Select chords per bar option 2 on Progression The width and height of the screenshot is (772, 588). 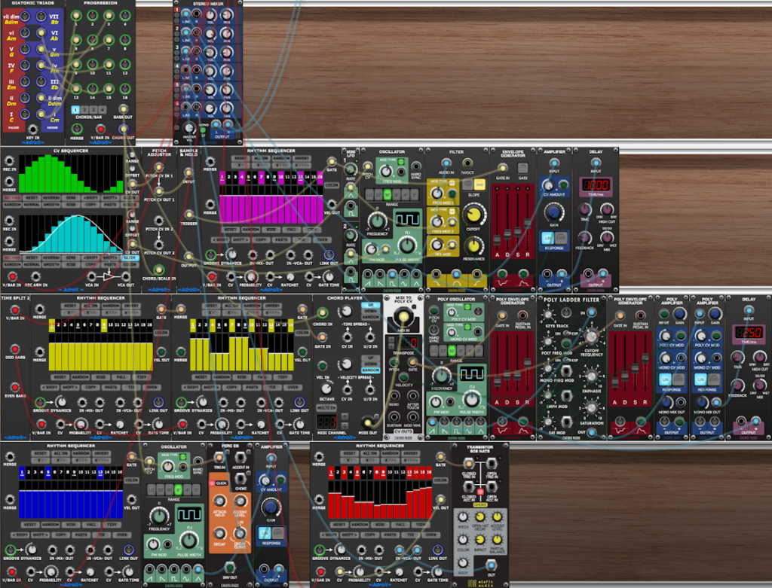tap(84, 110)
